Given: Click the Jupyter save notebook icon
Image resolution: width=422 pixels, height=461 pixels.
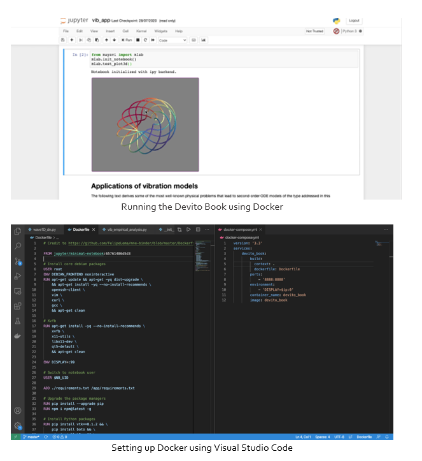Looking at the screenshot, I should pyautogui.click(x=62, y=40).
